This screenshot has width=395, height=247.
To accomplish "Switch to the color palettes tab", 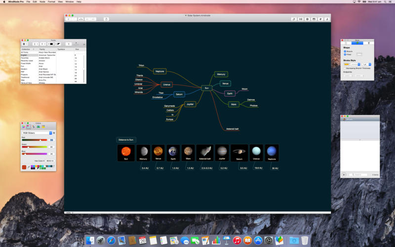I will [33, 127].
